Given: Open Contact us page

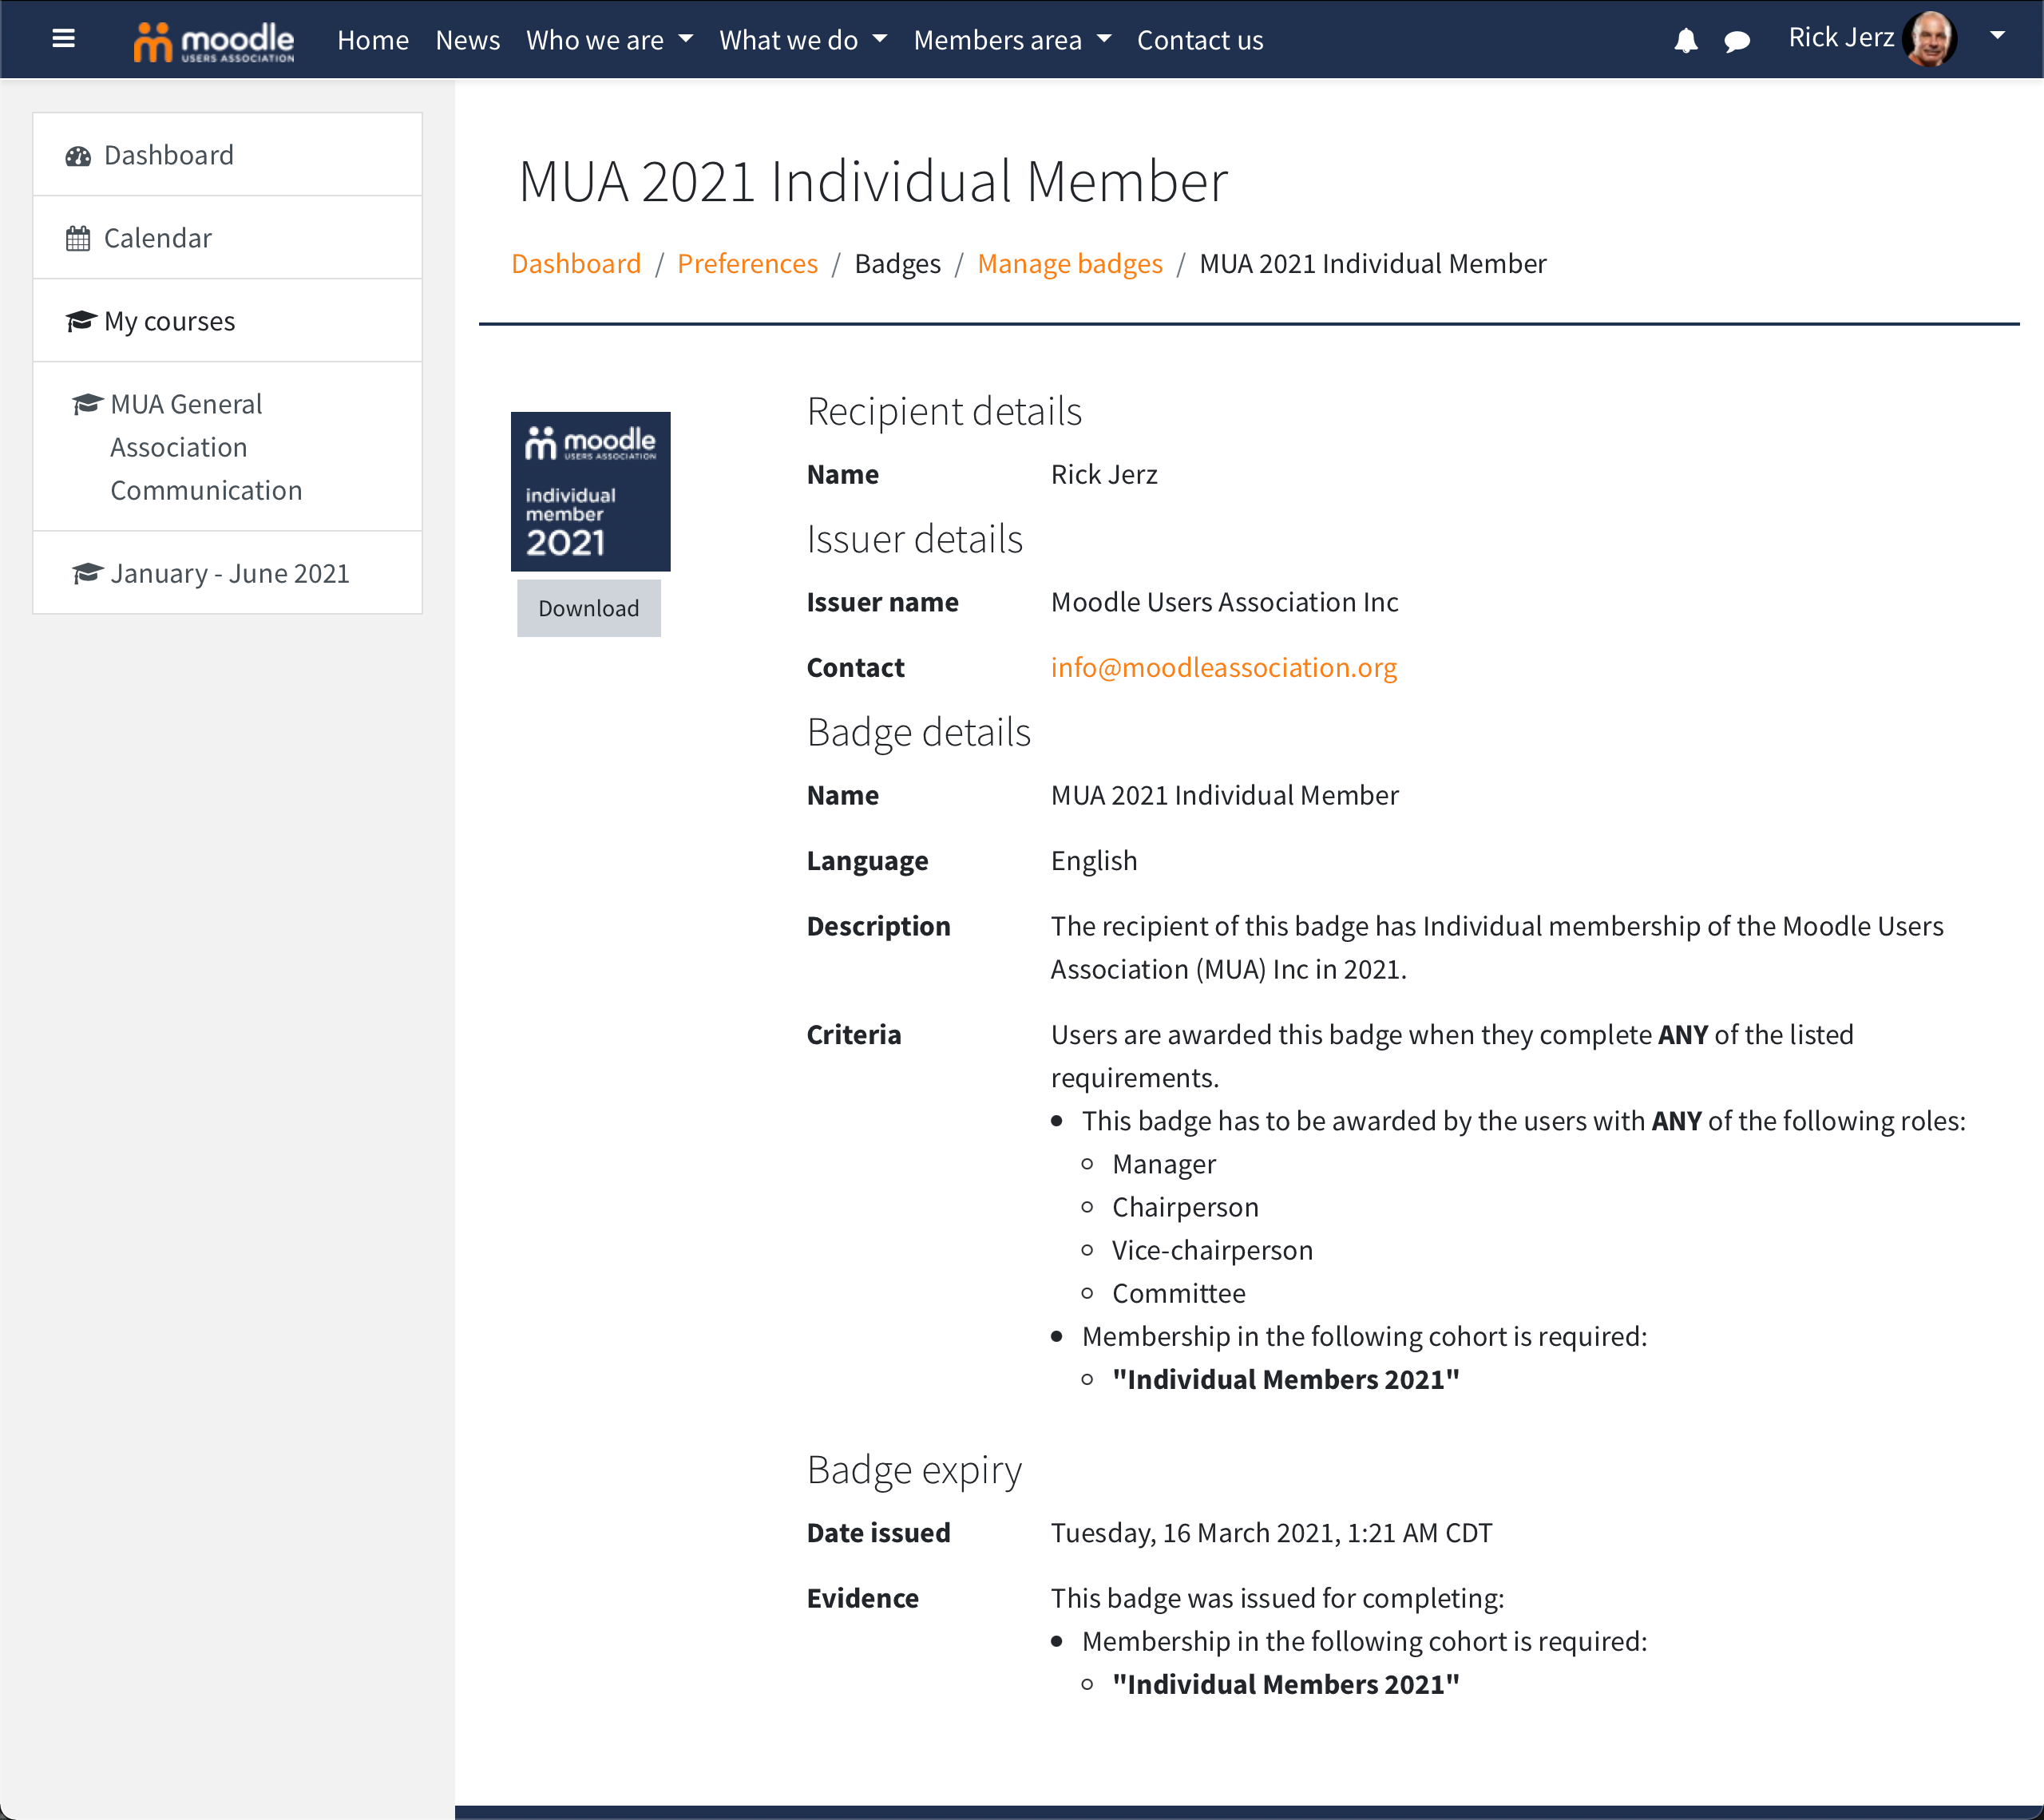Looking at the screenshot, I should pos(1200,40).
